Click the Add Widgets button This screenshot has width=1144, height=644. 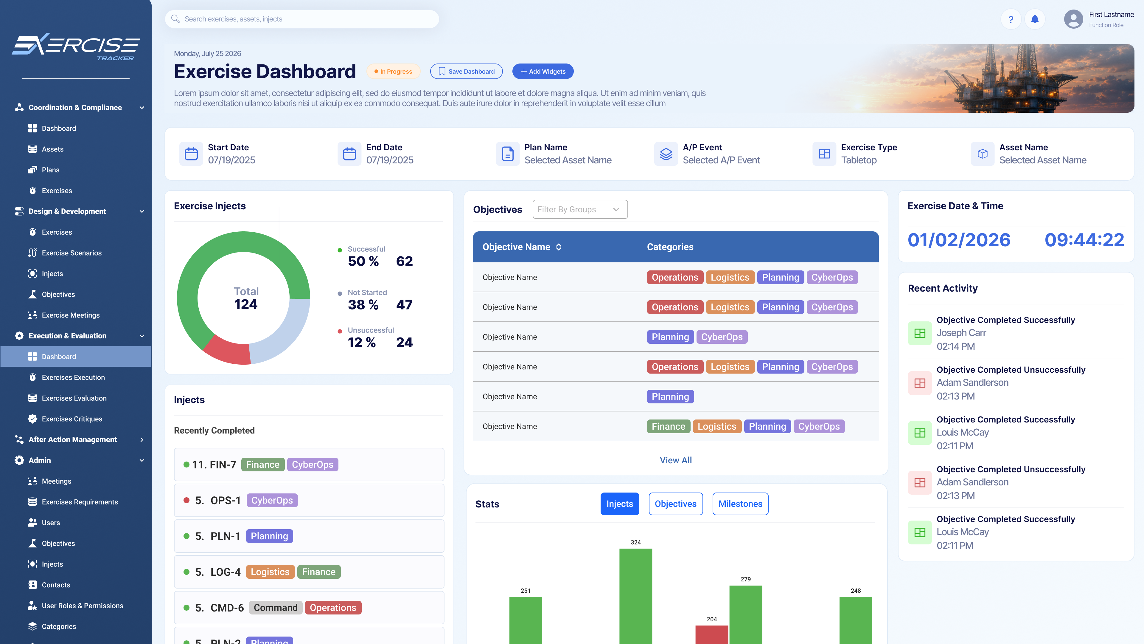[543, 71]
